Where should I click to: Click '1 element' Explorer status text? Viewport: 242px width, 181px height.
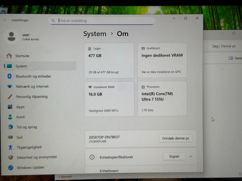pyautogui.click(x=65, y=177)
